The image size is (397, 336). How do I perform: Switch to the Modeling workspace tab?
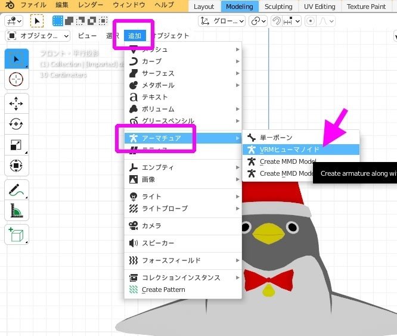(240, 7)
